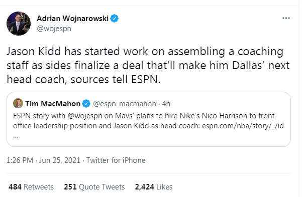Visit the @wojespn handle under author name
The width and height of the screenshot is (305, 197).
point(54,29)
